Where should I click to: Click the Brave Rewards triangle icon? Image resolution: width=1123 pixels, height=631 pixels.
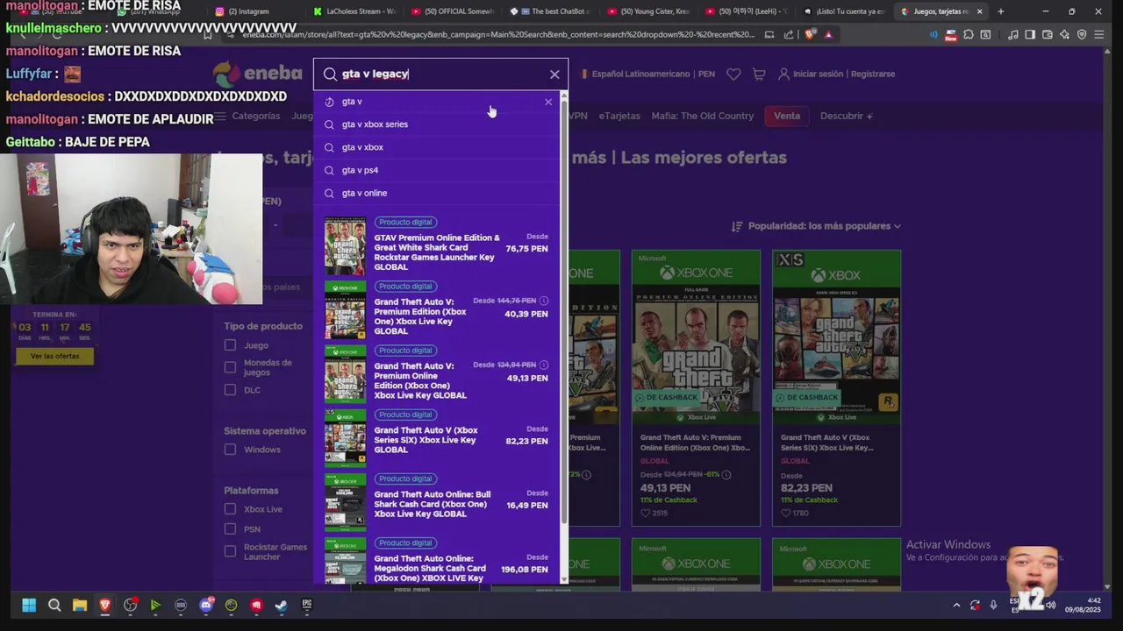[x=828, y=35]
